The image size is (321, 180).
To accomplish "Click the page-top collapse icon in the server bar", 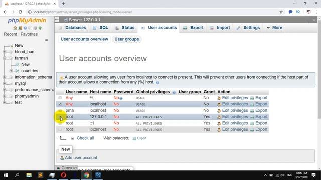I will tap(314, 20).
